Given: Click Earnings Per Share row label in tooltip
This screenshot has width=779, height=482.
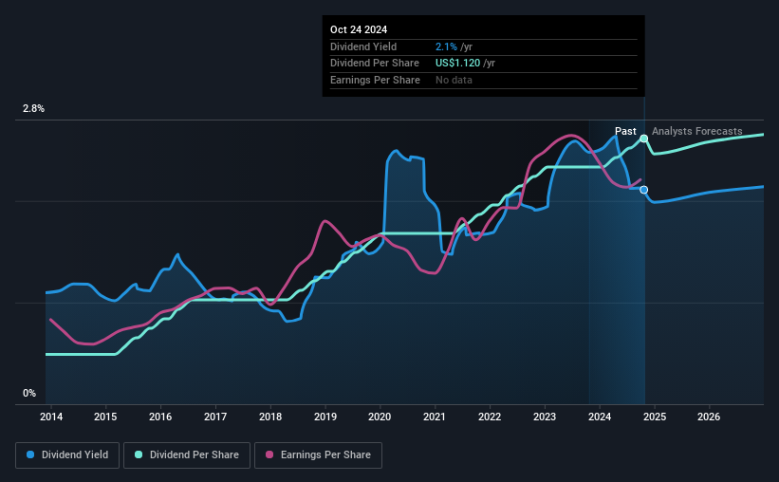Looking at the screenshot, I should 375,80.
